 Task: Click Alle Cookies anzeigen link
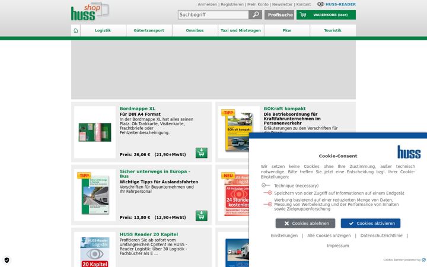tap(329, 236)
